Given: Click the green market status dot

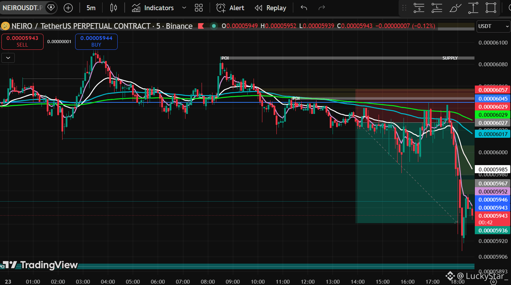Looking at the screenshot, I should (x=213, y=26).
